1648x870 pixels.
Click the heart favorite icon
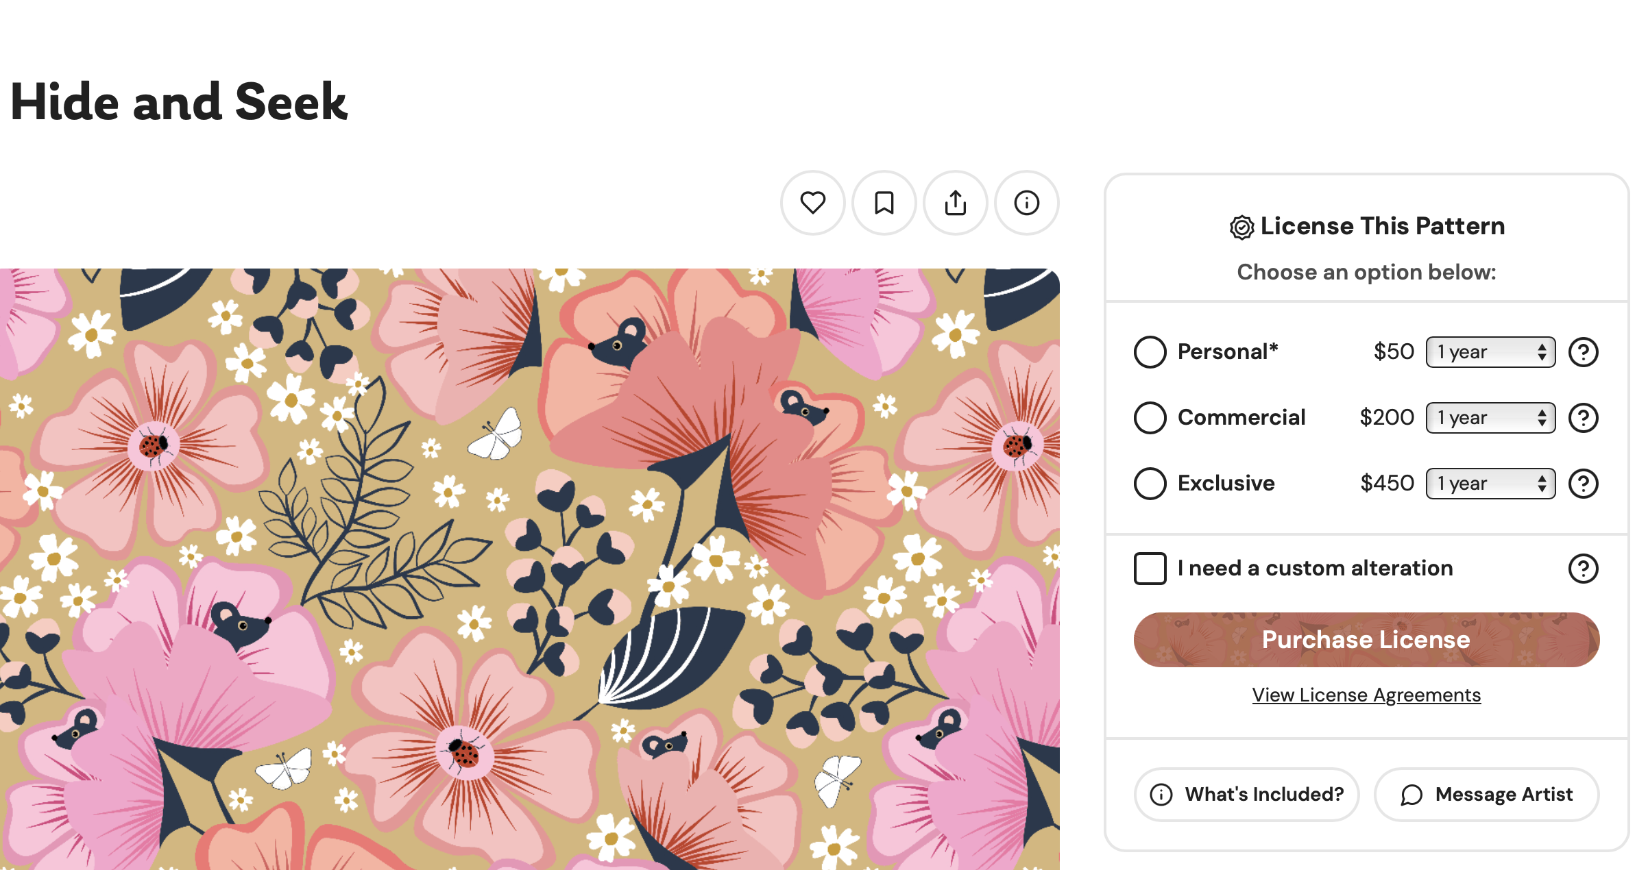tap(812, 203)
